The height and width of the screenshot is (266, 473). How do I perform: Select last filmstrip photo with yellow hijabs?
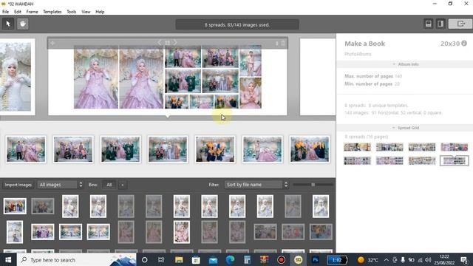pyautogui.click(x=310, y=149)
